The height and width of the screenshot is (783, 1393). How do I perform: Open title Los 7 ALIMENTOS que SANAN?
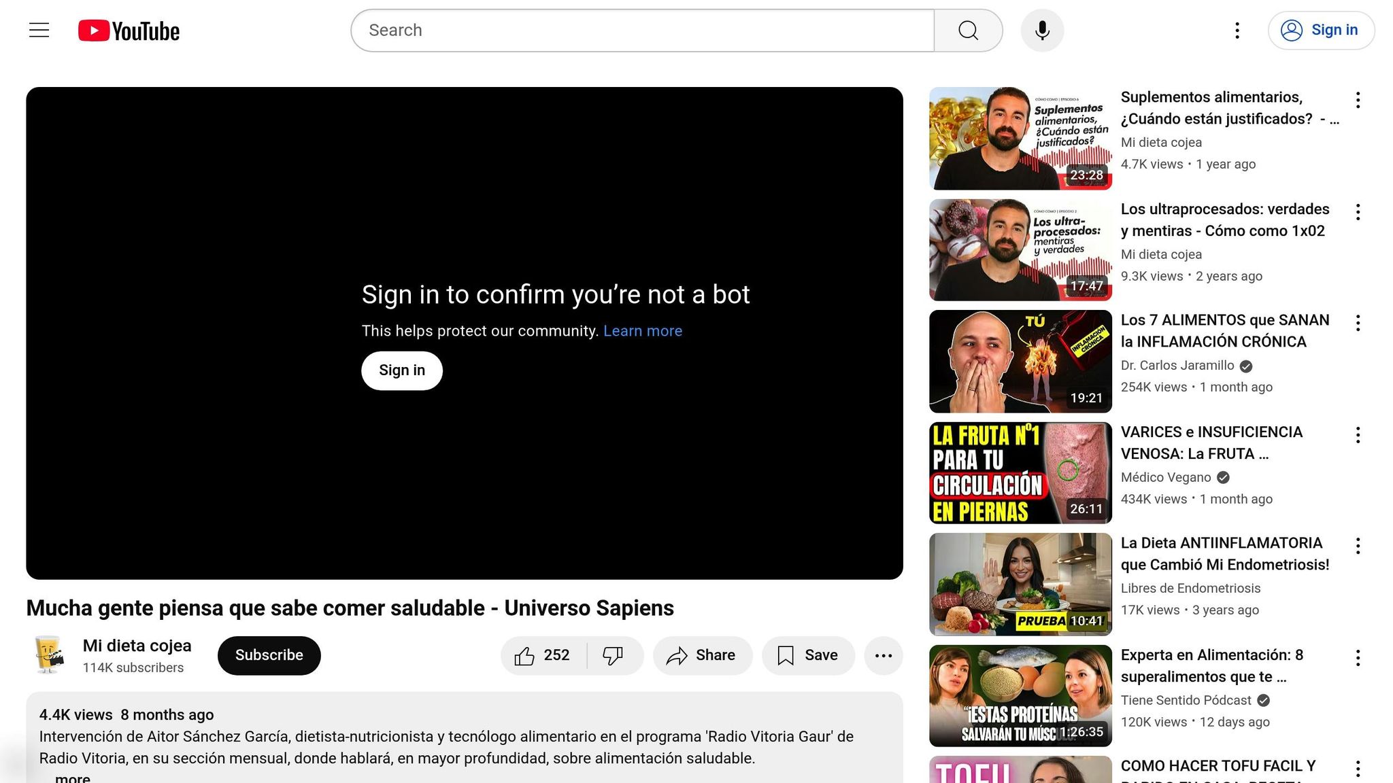point(1225,331)
